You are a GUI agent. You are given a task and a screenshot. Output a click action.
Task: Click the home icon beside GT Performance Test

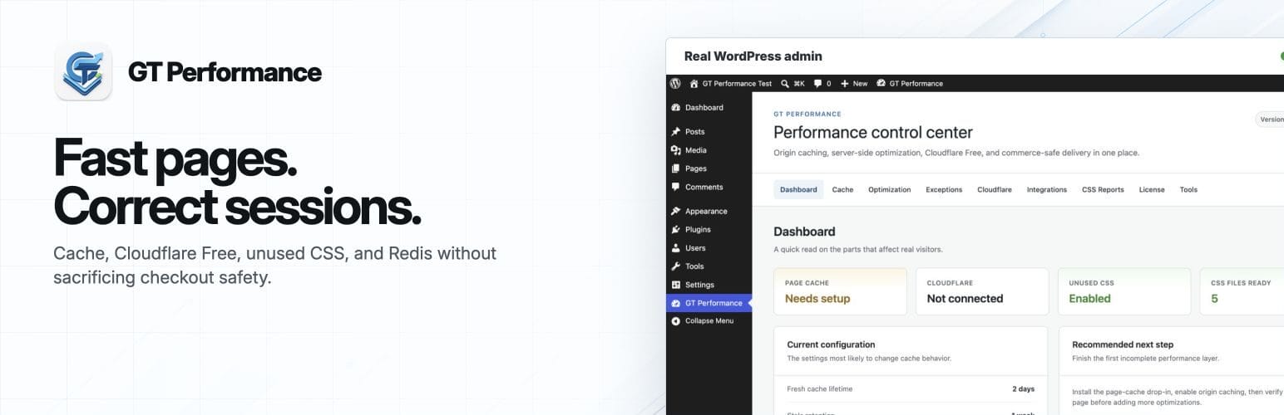coord(694,83)
